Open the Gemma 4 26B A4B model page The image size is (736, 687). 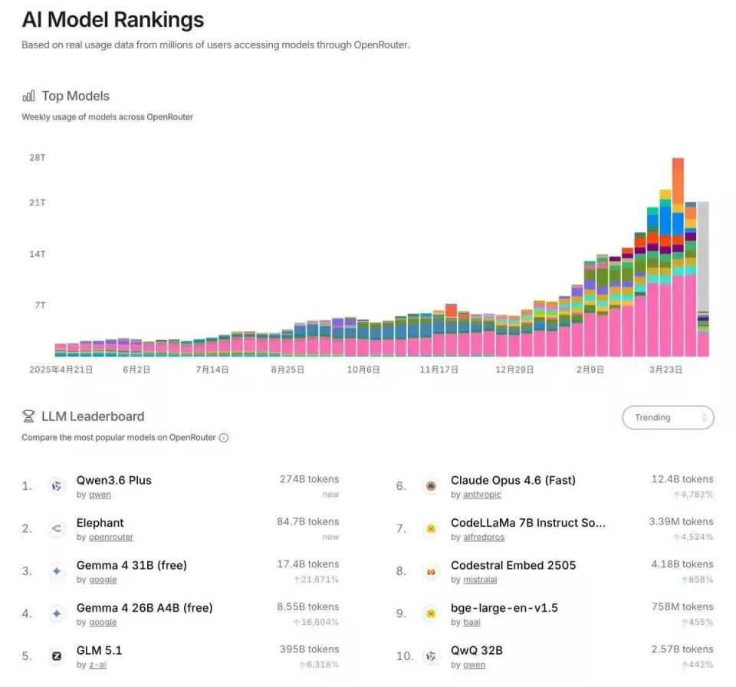[x=145, y=607]
